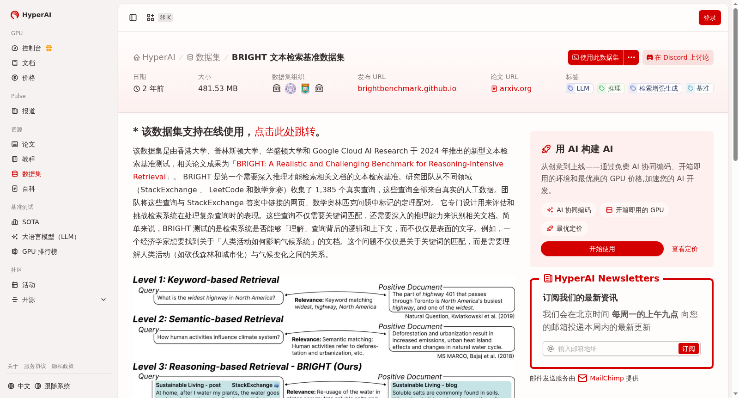Click the 隐私政策 footer link

pos(63,366)
